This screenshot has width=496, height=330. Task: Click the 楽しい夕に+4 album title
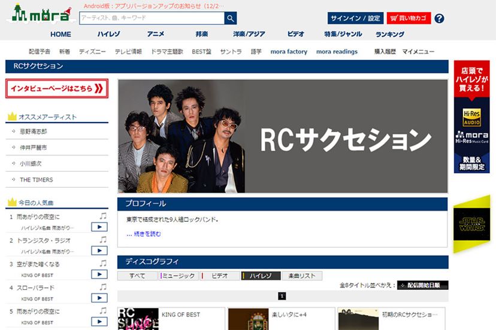(289, 314)
